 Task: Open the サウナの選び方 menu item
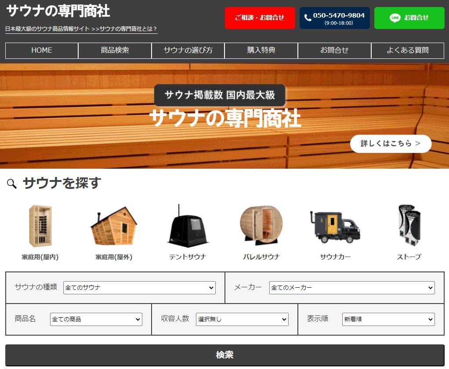pos(188,51)
